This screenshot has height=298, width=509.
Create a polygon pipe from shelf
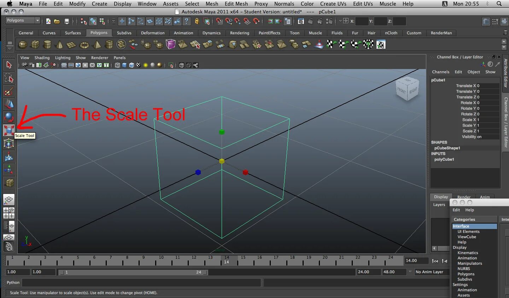(x=109, y=45)
